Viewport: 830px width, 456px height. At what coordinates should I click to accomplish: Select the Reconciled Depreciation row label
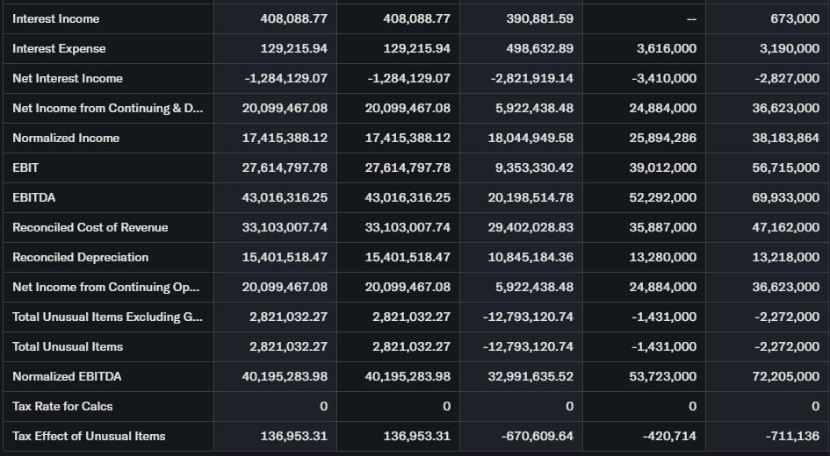click(81, 257)
